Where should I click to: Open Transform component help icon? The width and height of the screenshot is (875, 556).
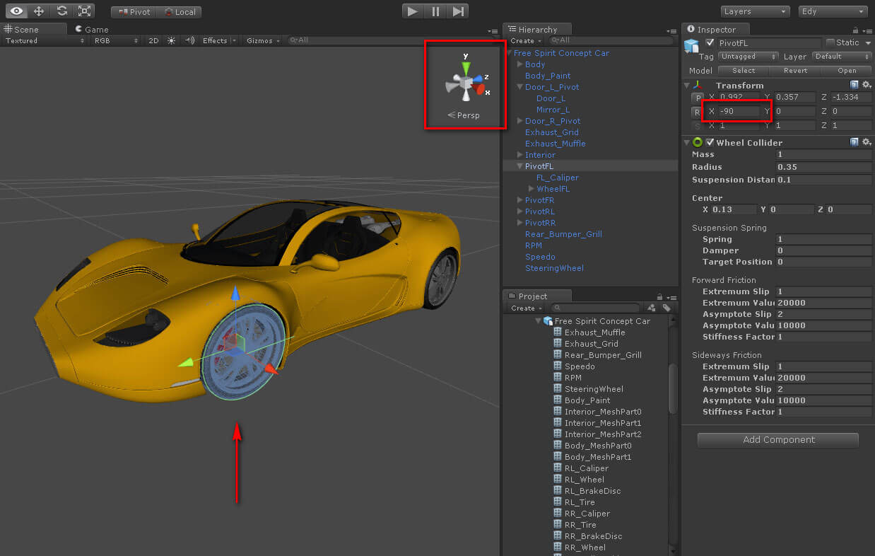pos(855,86)
